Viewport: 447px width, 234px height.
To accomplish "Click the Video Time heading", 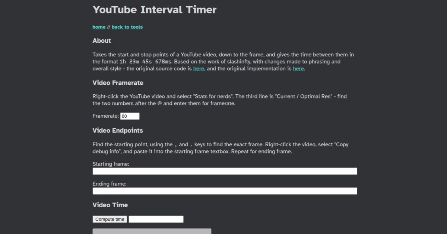I will point(110,205).
